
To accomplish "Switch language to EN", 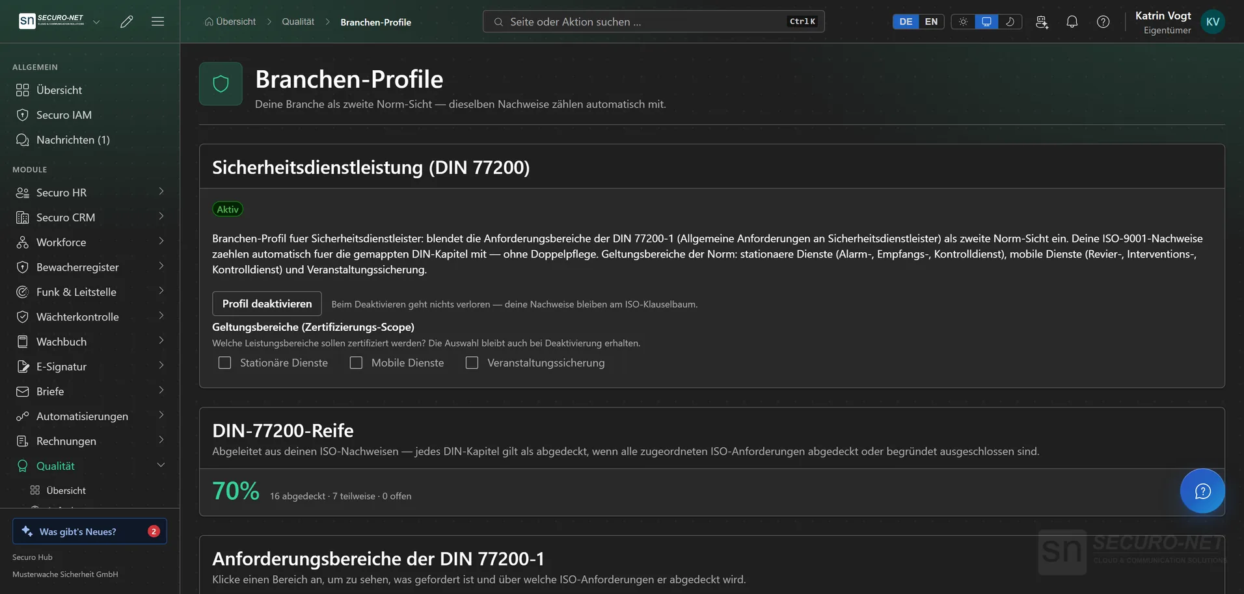I will [x=931, y=21].
